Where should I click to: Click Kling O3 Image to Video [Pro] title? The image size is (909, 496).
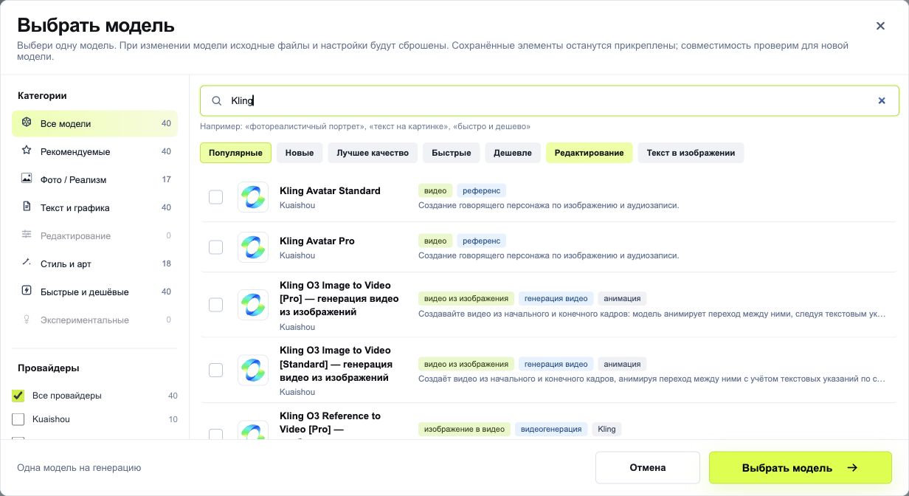tap(339, 298)
